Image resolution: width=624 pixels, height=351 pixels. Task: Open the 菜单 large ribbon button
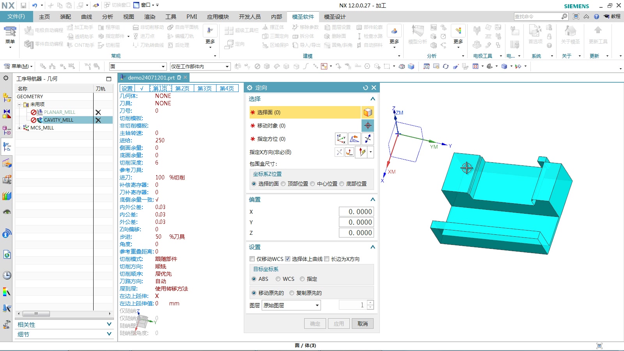coord(10,36)
